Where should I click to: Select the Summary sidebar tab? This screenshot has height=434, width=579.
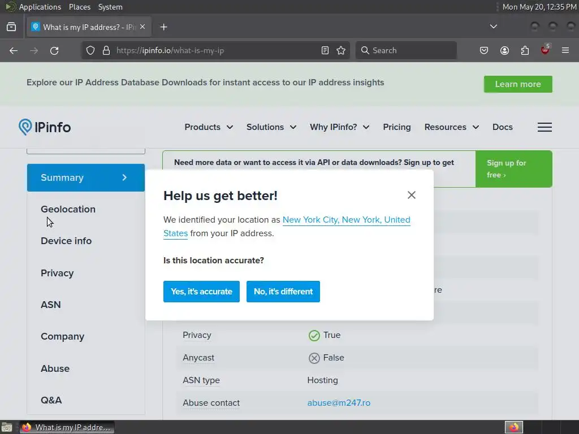(86, 177)
